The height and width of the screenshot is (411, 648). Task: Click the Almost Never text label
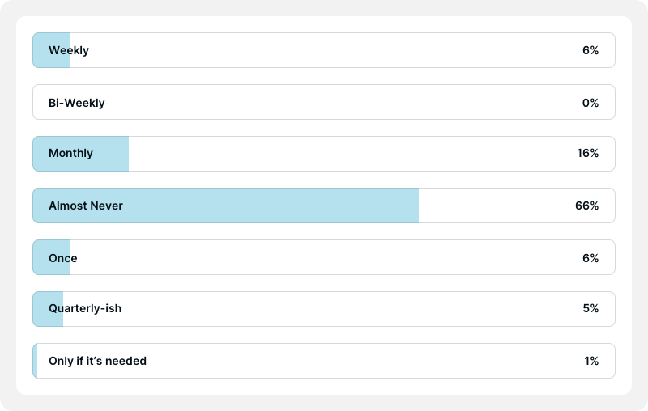[86, 205]
